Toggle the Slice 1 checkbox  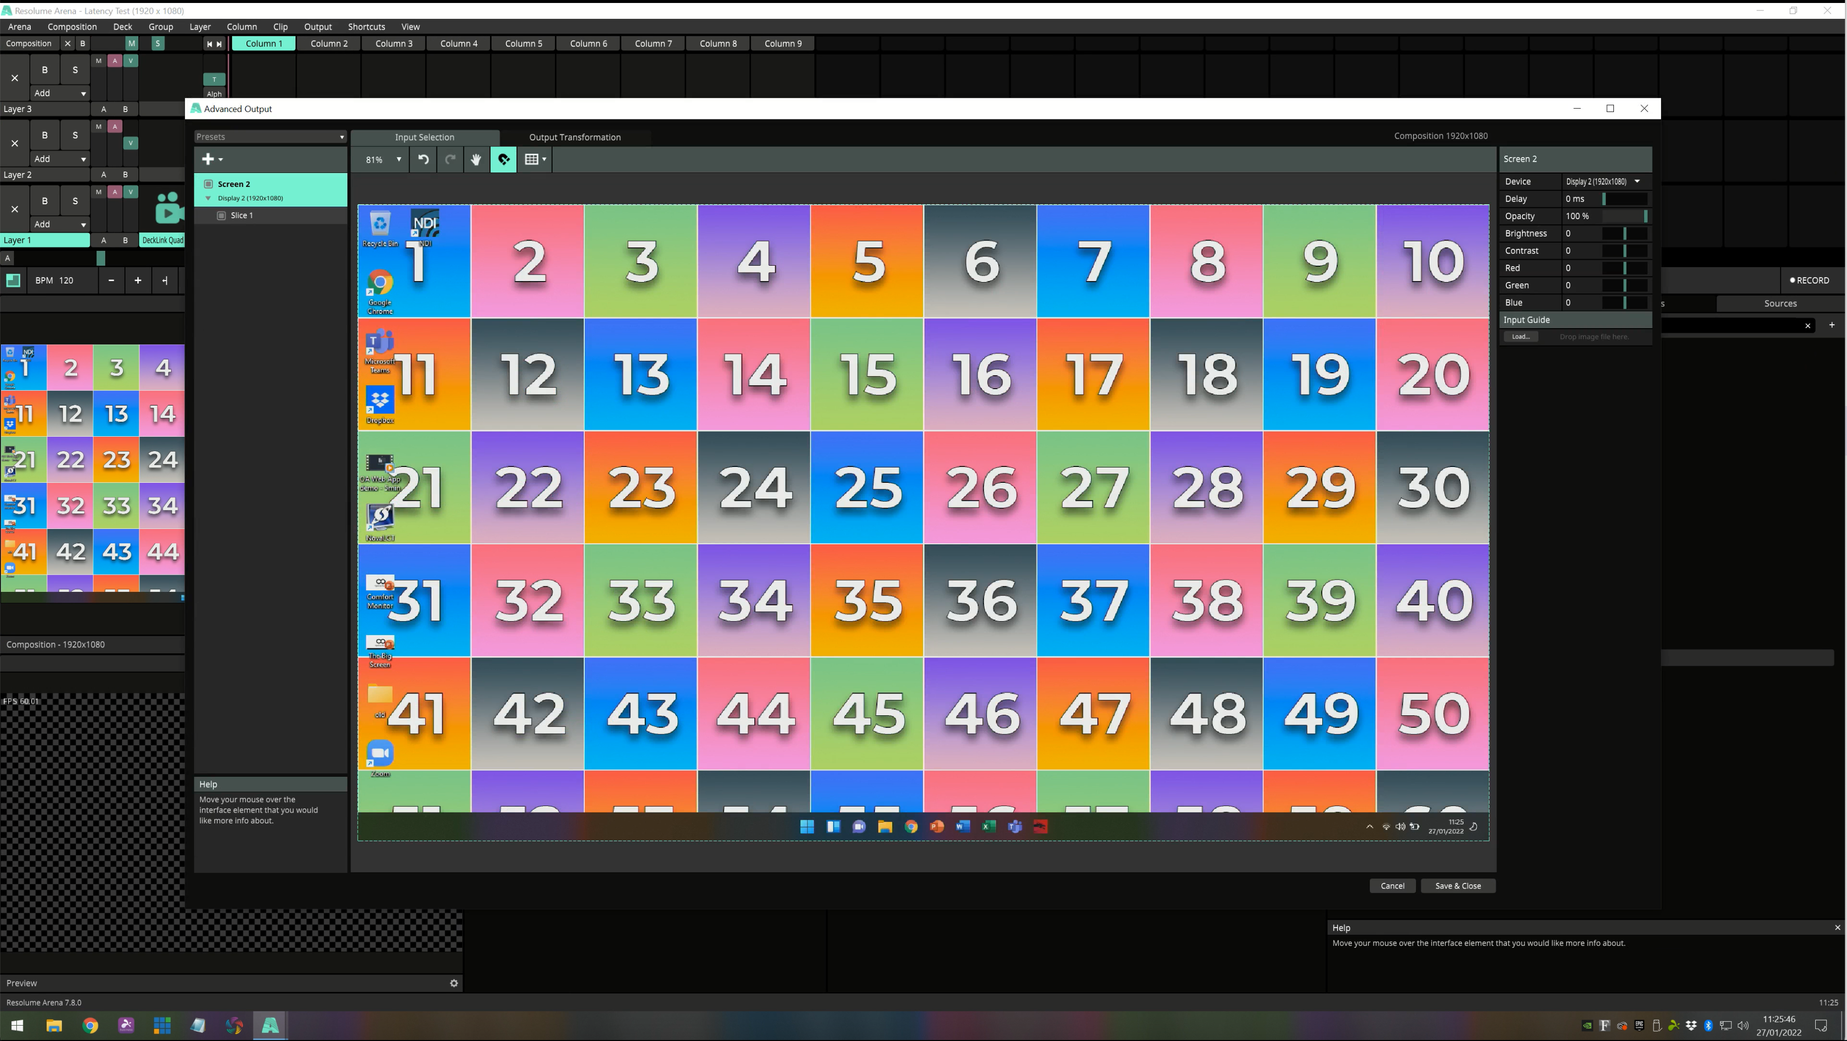pos(222,216)
